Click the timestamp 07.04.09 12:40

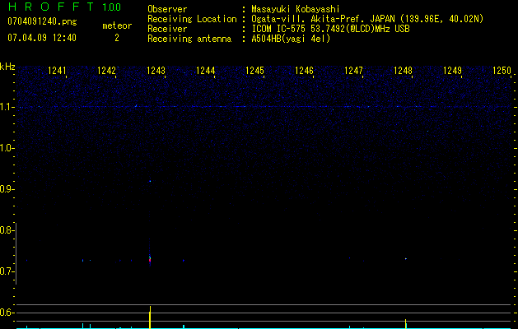(x=42, y=38)
